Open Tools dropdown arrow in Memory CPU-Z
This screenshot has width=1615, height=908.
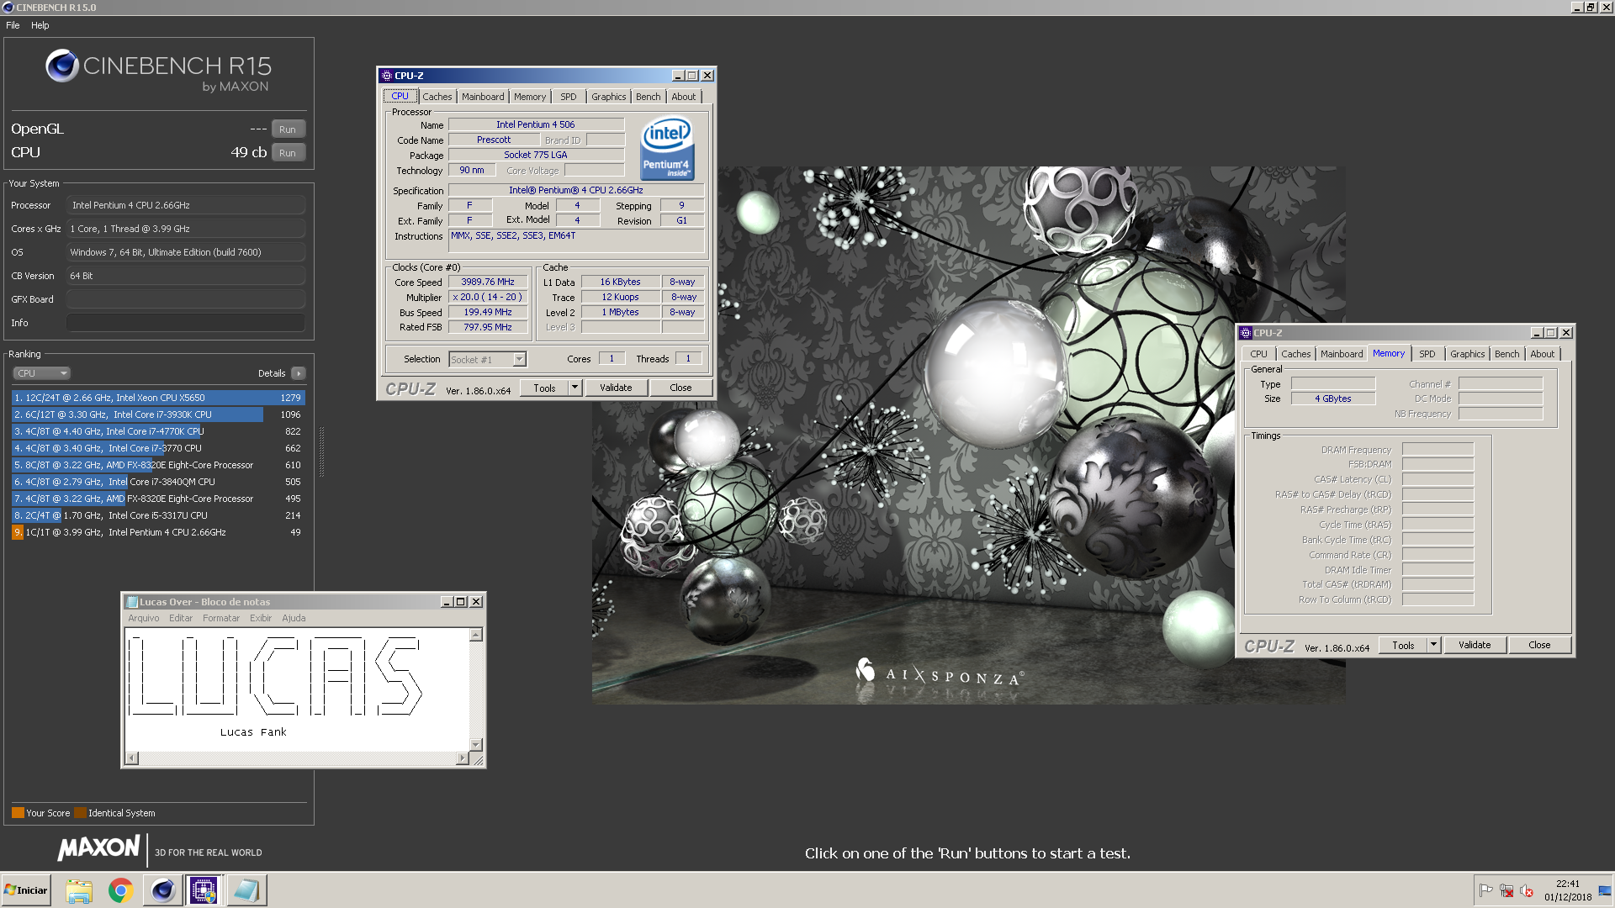[x=1434, y=645]
